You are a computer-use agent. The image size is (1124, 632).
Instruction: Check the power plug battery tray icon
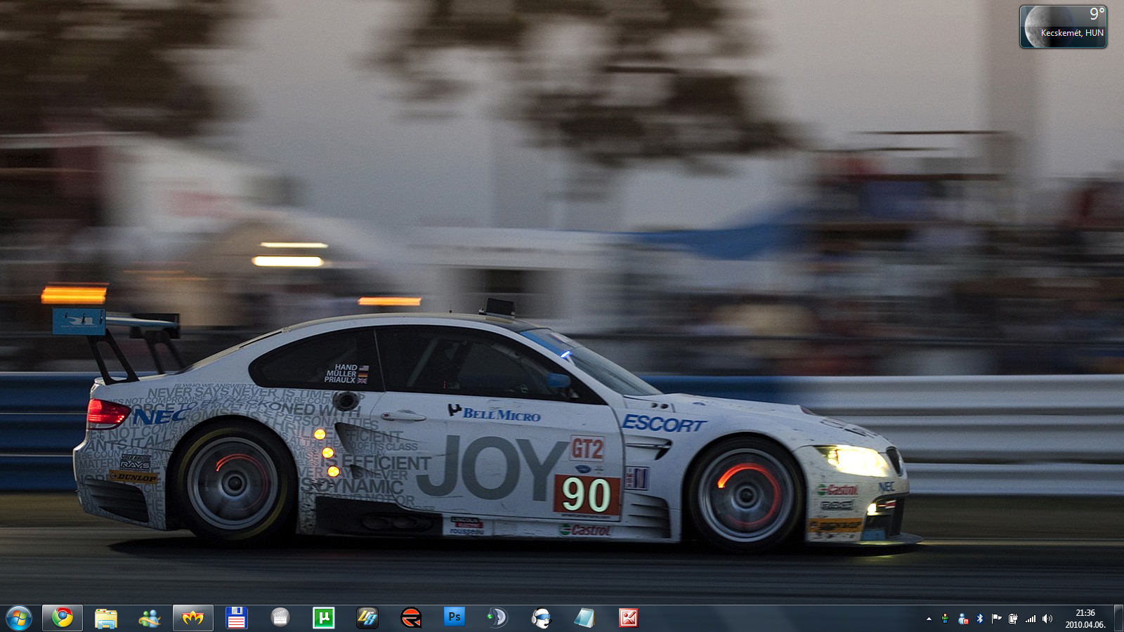pyautogui.click(x=1013, y=619)
